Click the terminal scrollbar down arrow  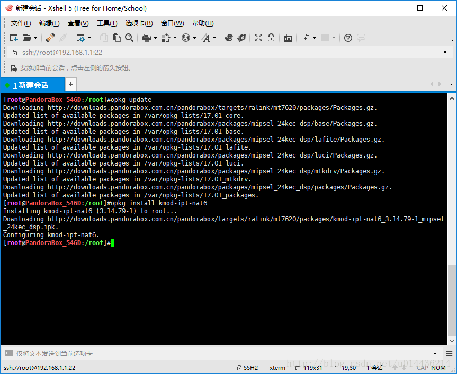(x=452, y=341)
